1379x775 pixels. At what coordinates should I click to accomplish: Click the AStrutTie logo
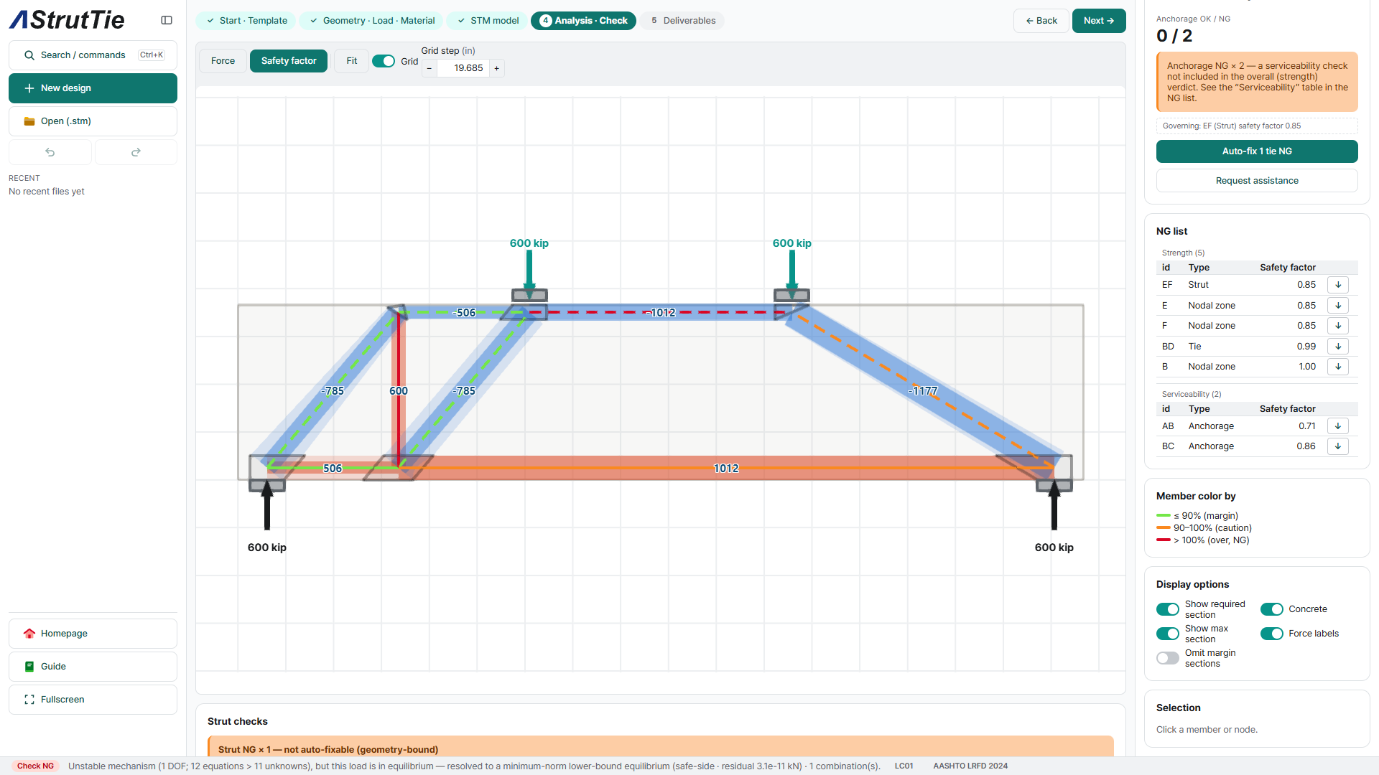point(68,20)
